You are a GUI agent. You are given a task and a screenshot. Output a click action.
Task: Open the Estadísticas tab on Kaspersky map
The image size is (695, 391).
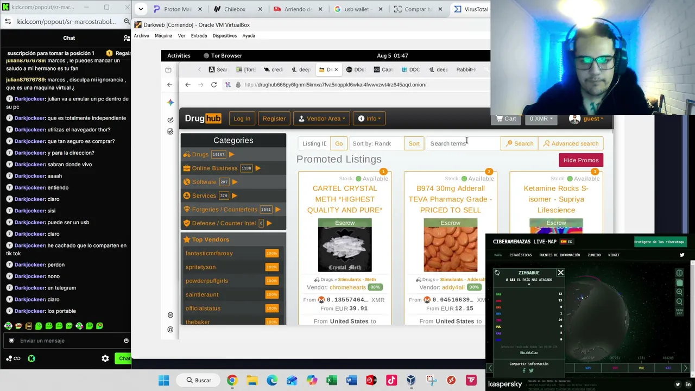(520, 255)
